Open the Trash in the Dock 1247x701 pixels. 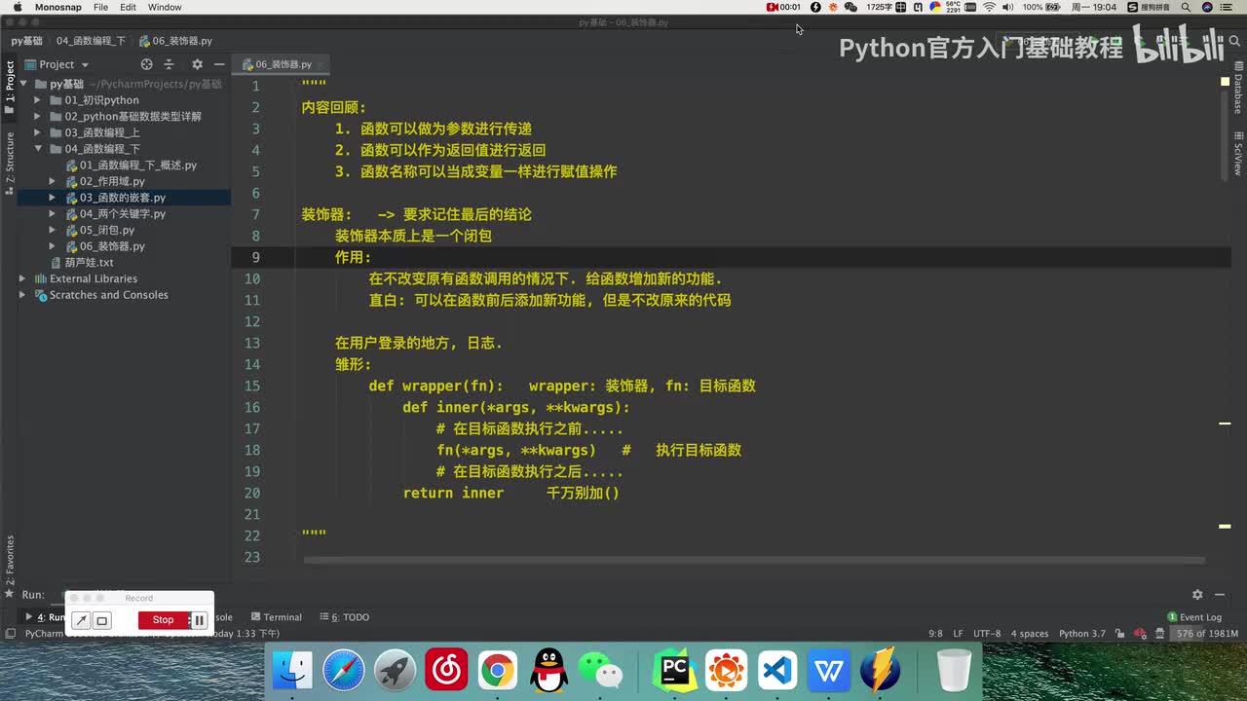tap(954, 671)
